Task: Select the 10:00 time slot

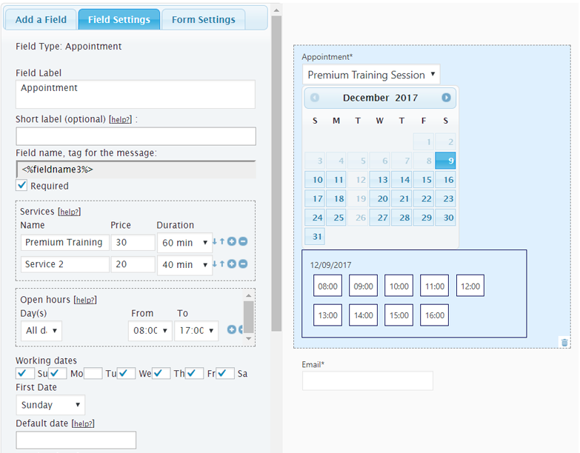Action: click(399, 286)
